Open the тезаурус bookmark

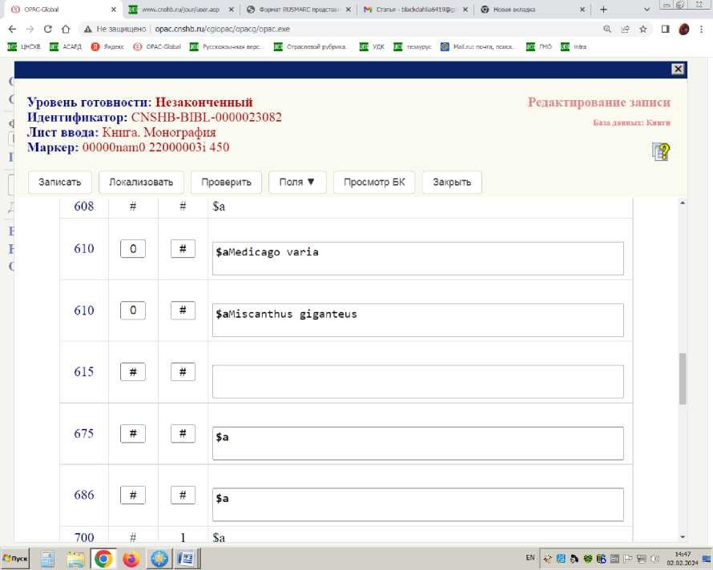[x=413, y=46]
